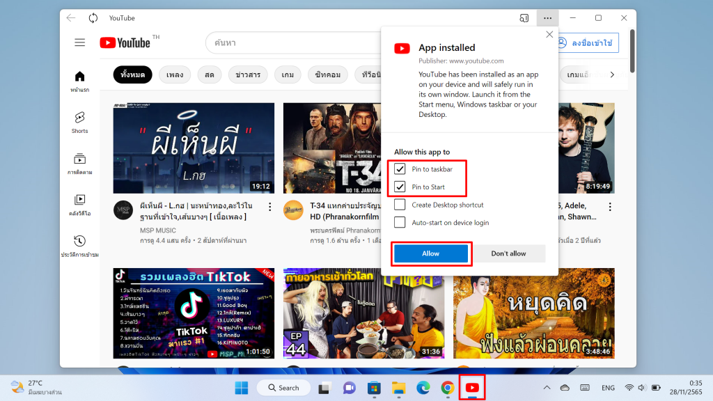The image size is (713, 401).
Task: Select the เพลง category chip
Action: tap(175, 74)
